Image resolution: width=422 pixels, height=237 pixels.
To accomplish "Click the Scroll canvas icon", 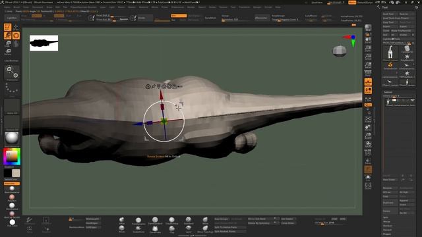I will [x=368, y=40].
